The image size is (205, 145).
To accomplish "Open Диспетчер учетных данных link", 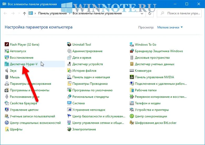I will (x=155, y=64).
